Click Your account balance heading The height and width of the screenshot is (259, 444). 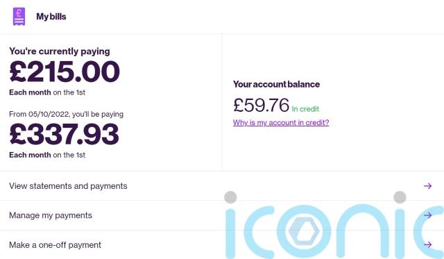click(276, 84)
